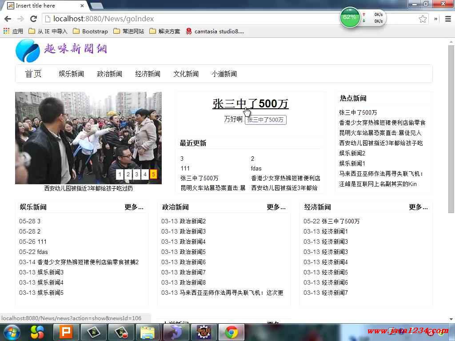Open the 从 IE 中导入 bookmark folder
Image resolution: width=455 pixels, height=341 pixels.
(48, 31)
